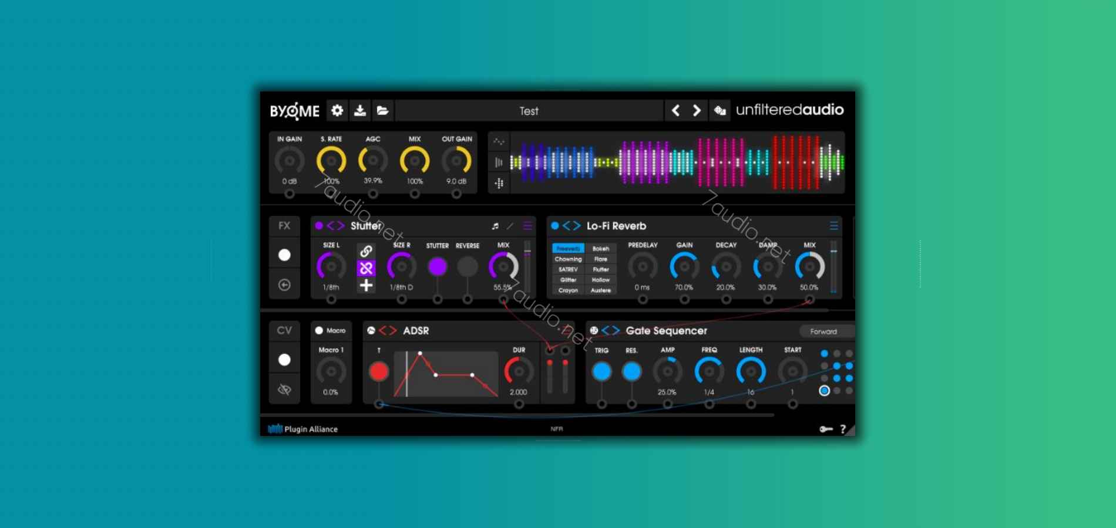This screenshot has width=1116, height=528.
Task: Select the Glitter reverb algorithm
Action: click(x=568, y=280)
